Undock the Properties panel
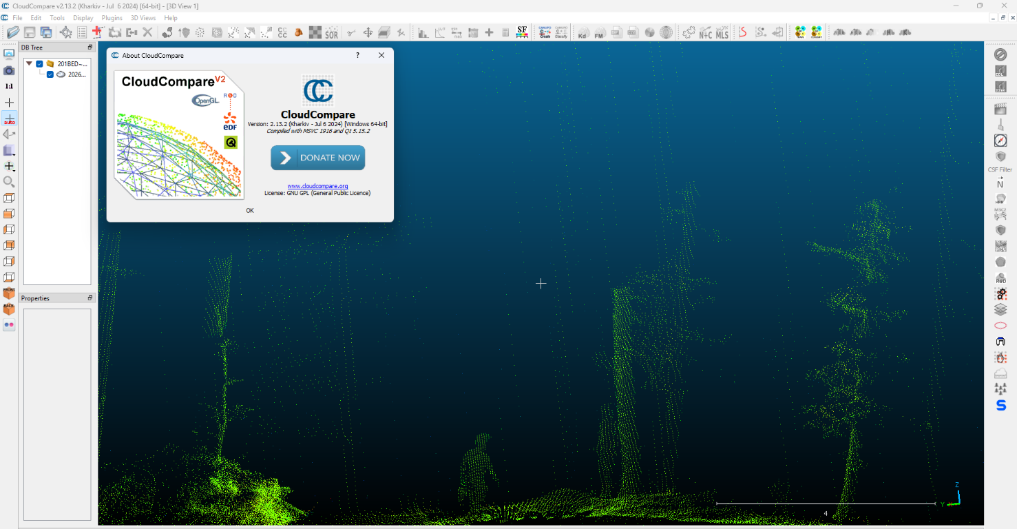 (90, 298)
